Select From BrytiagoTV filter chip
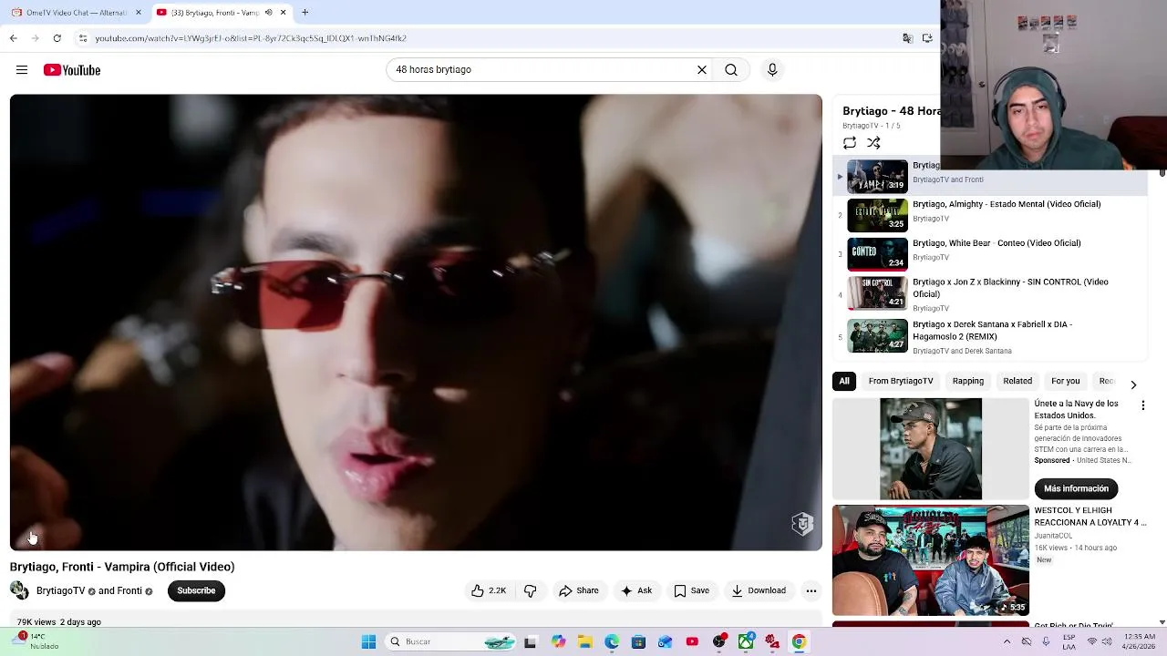This screenshot has height=656, width=1167. tap(901, 381)
